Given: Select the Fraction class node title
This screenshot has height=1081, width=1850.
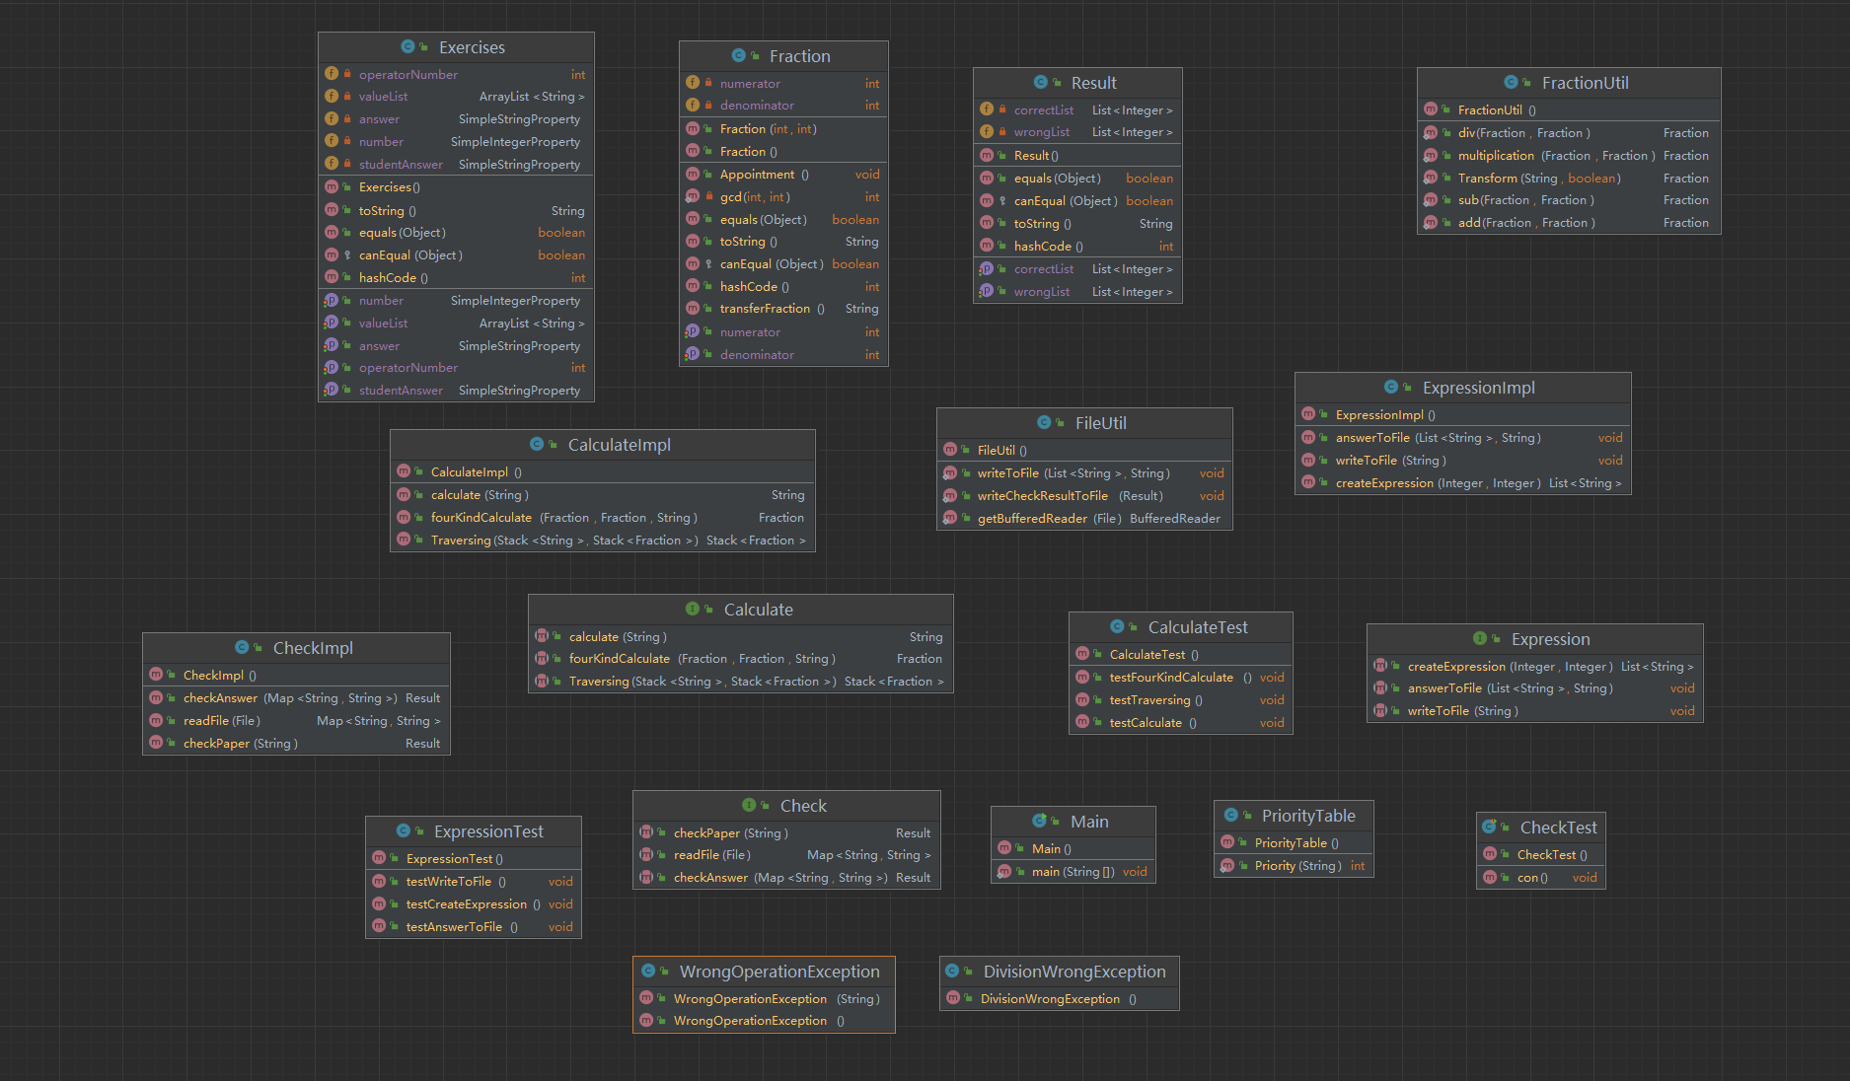Looking at the screenshot, I should 799,56.
